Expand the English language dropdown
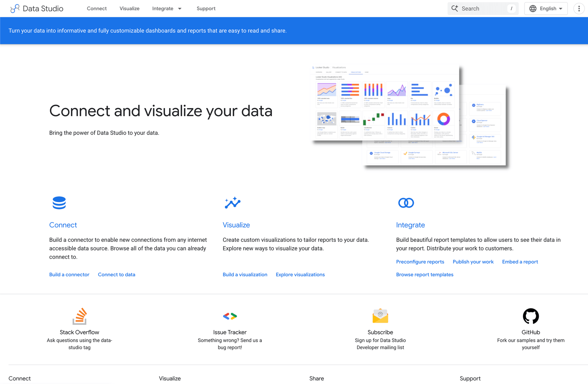This screenshot has width=588, height=384. (546, 8)
